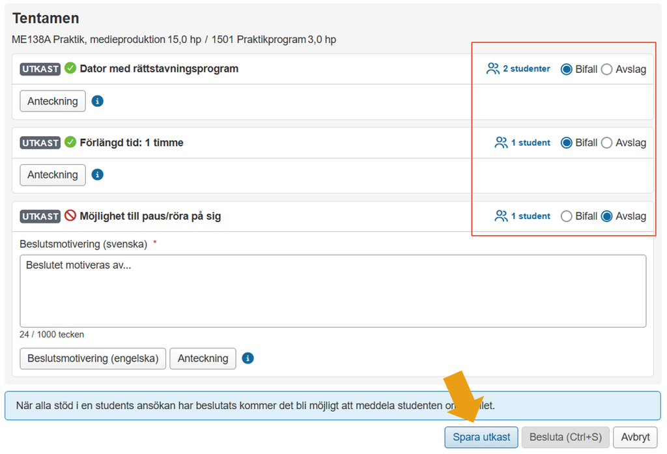
Task: Click student icon in Förlängd tid row
Action: tap(501, 143)
